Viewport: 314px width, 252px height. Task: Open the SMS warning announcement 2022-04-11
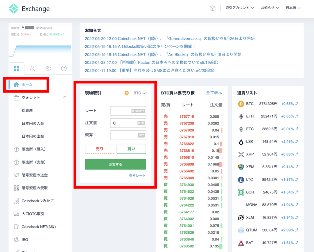149,71
